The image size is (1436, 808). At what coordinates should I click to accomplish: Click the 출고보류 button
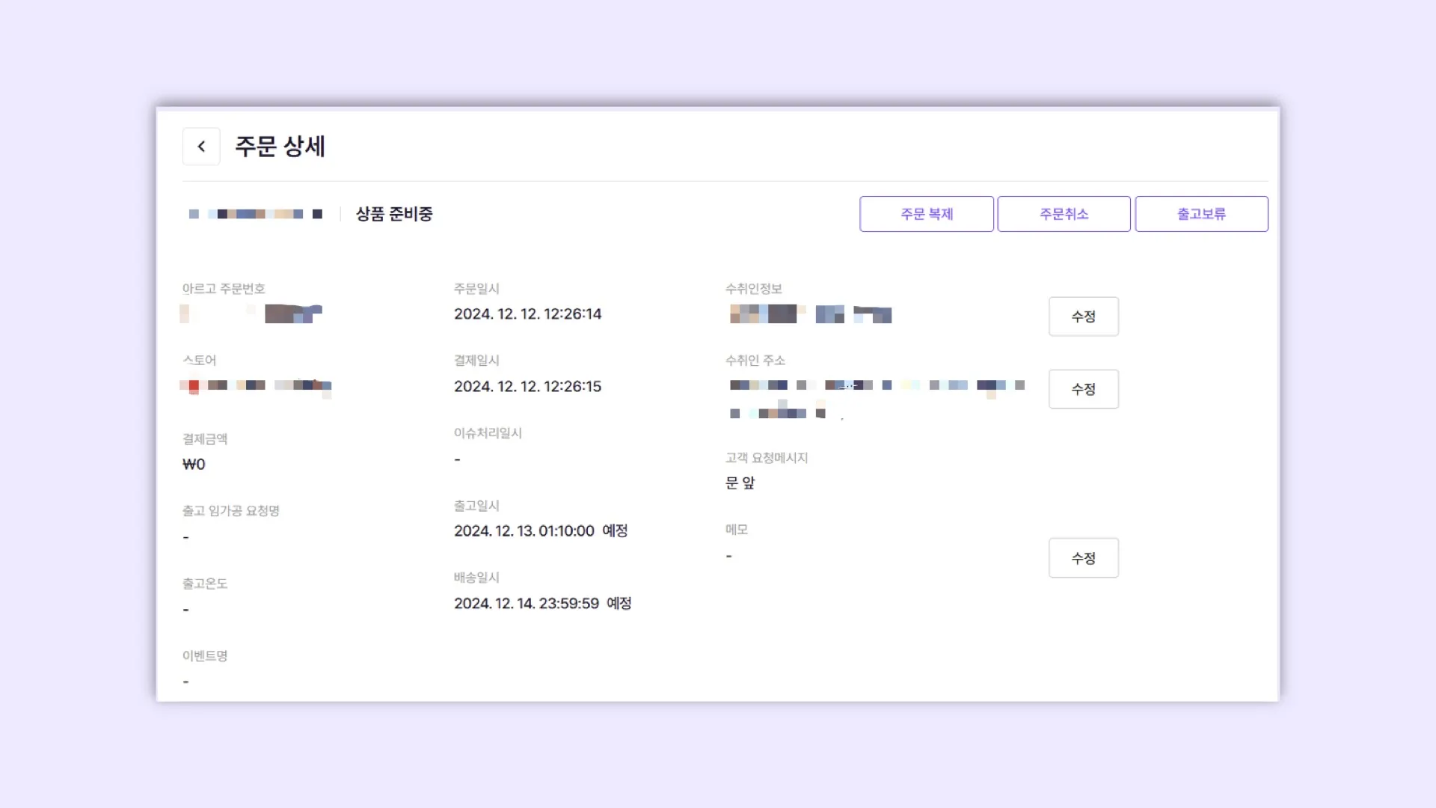[x=1200, y=214]
